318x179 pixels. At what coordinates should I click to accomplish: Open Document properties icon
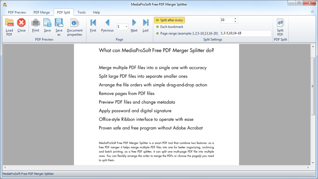tap(75, 22)
